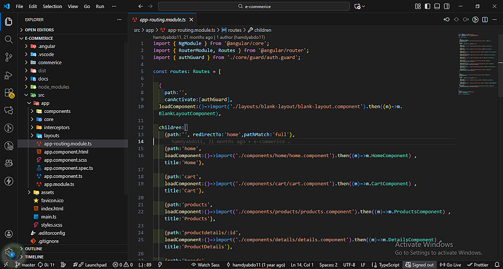Open the Extensions view
The image size is (503, 269).
coord(9,93)
